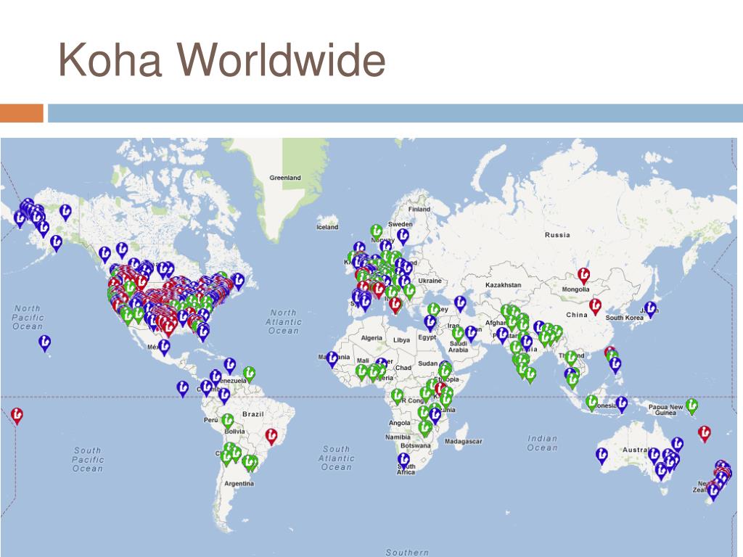This screenshot has height=557, width=743.
Task: Select the Koha Worldwide slide title
Action: click(x=222, y=59)
